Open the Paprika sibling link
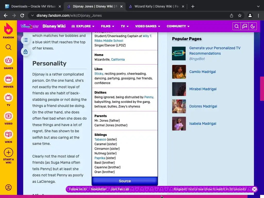Viewport: 264px width, 198px height. (x=100, y=158)
